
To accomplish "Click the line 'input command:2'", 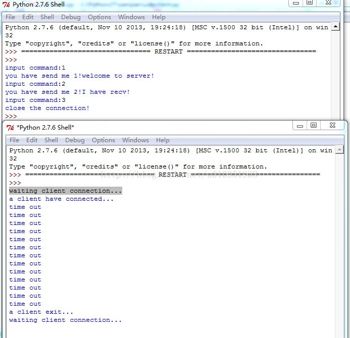I will click(x=35, y=84).
